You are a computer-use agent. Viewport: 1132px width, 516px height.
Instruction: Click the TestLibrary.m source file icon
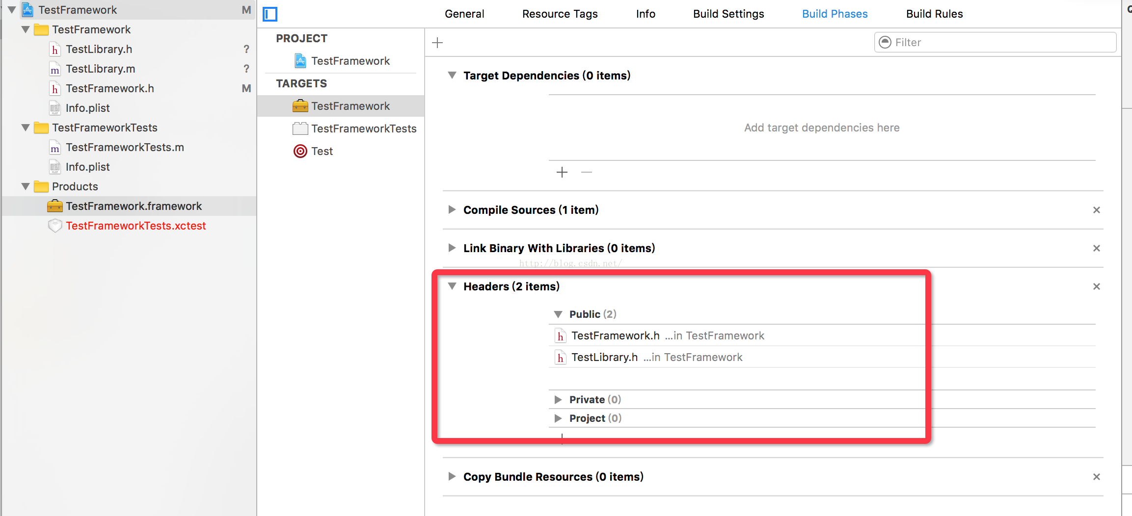click(55, 69)
